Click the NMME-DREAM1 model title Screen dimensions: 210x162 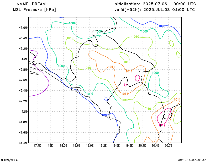pyautogui.click(x=32, y=4)
